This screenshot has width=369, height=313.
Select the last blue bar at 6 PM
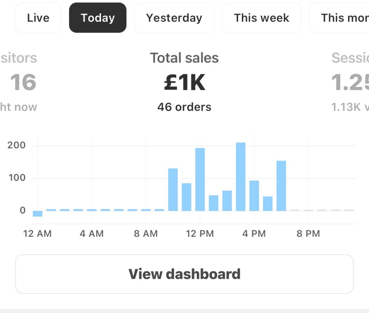[281, 186]
